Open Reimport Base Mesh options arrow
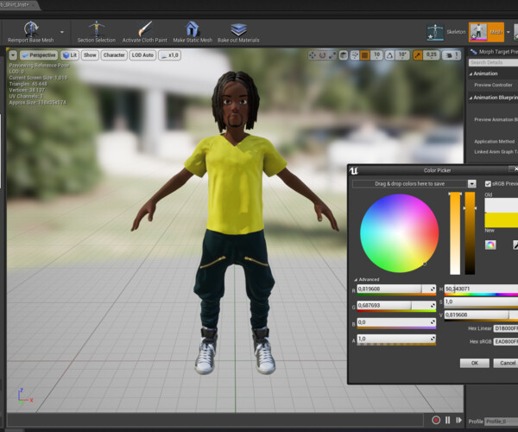The image size is (518, 432). click(62, 32)
